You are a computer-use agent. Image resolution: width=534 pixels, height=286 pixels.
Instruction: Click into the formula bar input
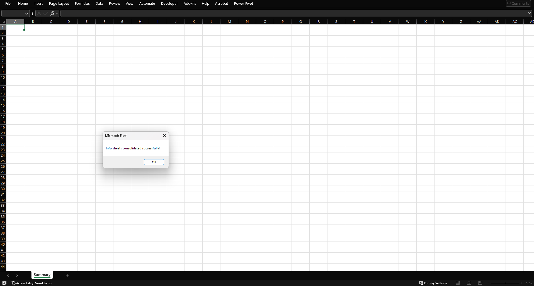coord(293,13)
